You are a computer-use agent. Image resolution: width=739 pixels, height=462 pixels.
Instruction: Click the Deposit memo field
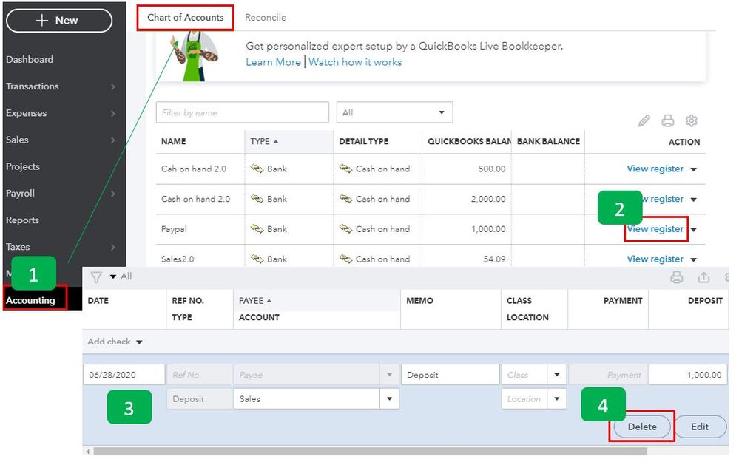(450, 375)
